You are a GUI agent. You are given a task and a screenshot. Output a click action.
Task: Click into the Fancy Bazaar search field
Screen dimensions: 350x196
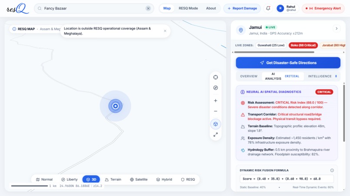pos(94,9)
